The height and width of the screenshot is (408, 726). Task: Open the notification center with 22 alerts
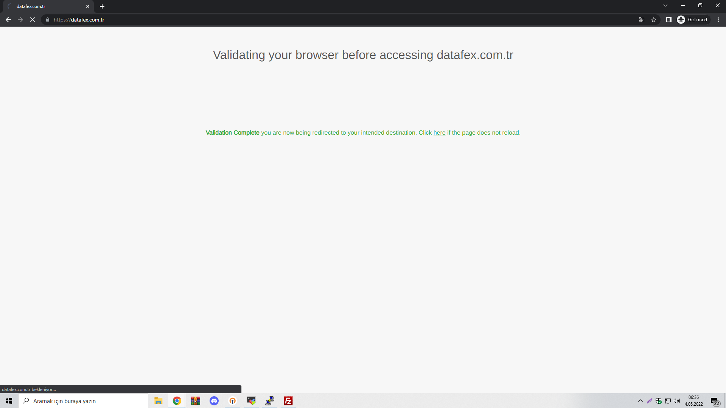coord(715,401)
